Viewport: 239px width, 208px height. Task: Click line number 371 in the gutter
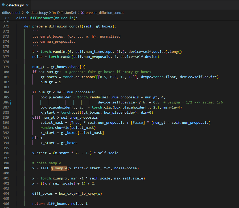point(6,26)
